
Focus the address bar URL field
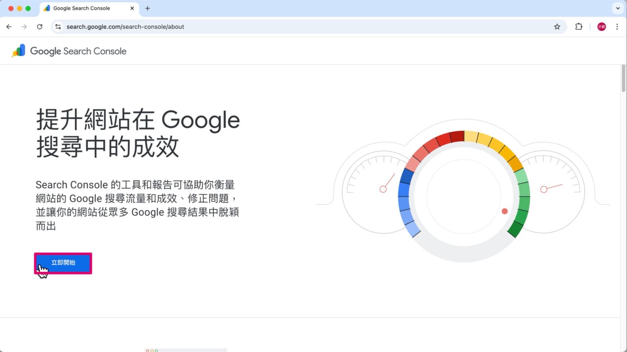(294, 27)
